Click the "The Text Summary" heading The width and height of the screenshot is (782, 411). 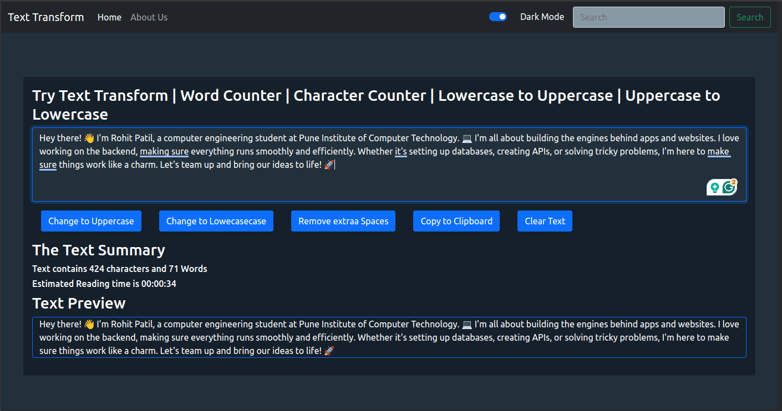99,250
